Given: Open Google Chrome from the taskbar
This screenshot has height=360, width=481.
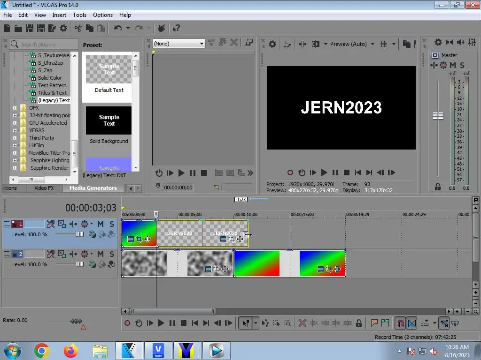Looking at the screenshot, I should 42,351.
